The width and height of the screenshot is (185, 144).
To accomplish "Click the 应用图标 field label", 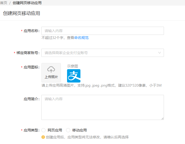I will tap(31, 67).
